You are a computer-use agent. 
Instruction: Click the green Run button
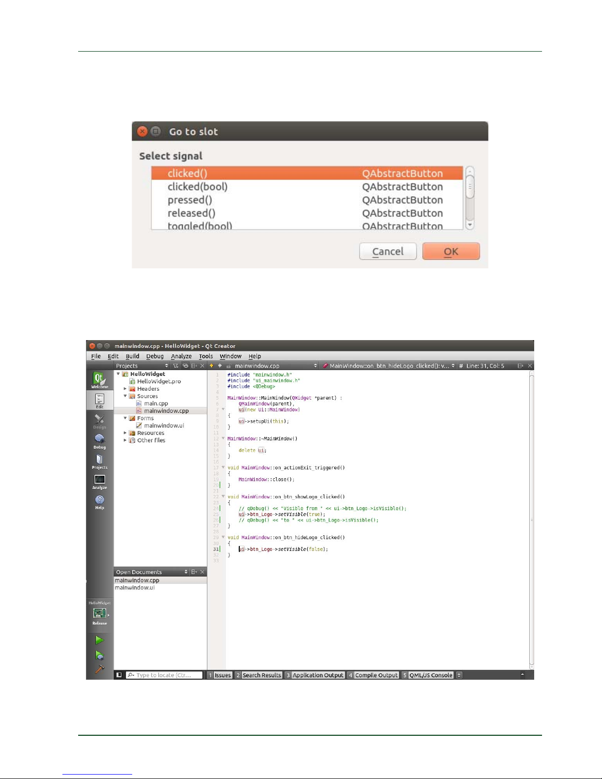tap(99, 640)
